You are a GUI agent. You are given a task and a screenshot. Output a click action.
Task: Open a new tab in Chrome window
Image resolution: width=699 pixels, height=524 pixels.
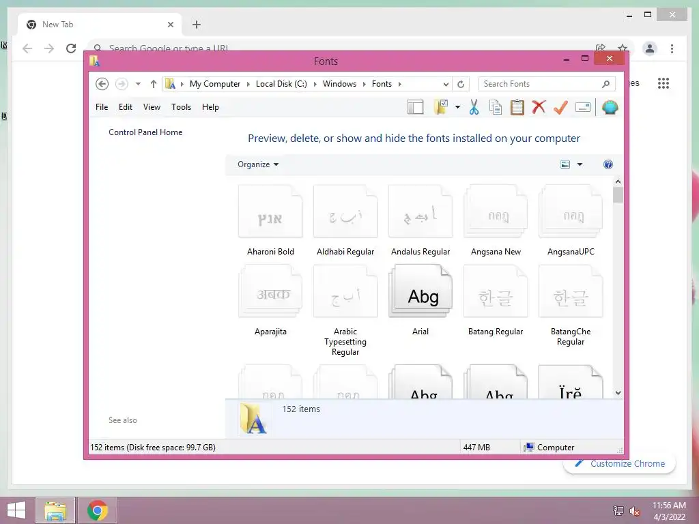[197, 25]
